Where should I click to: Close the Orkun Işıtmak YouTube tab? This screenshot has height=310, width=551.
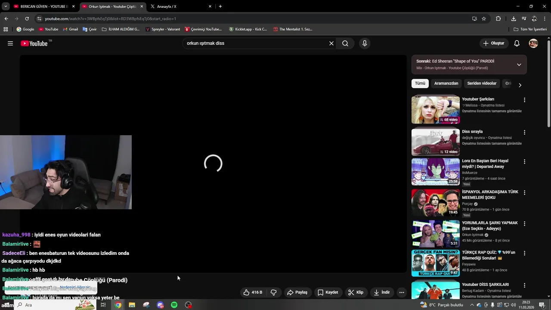pos(142,6)
